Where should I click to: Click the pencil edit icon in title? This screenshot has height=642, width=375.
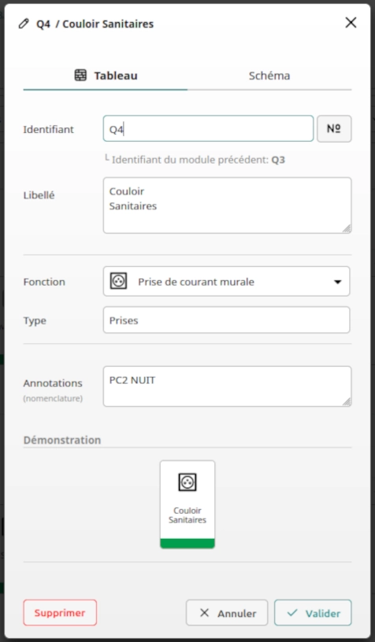(24, 24)
